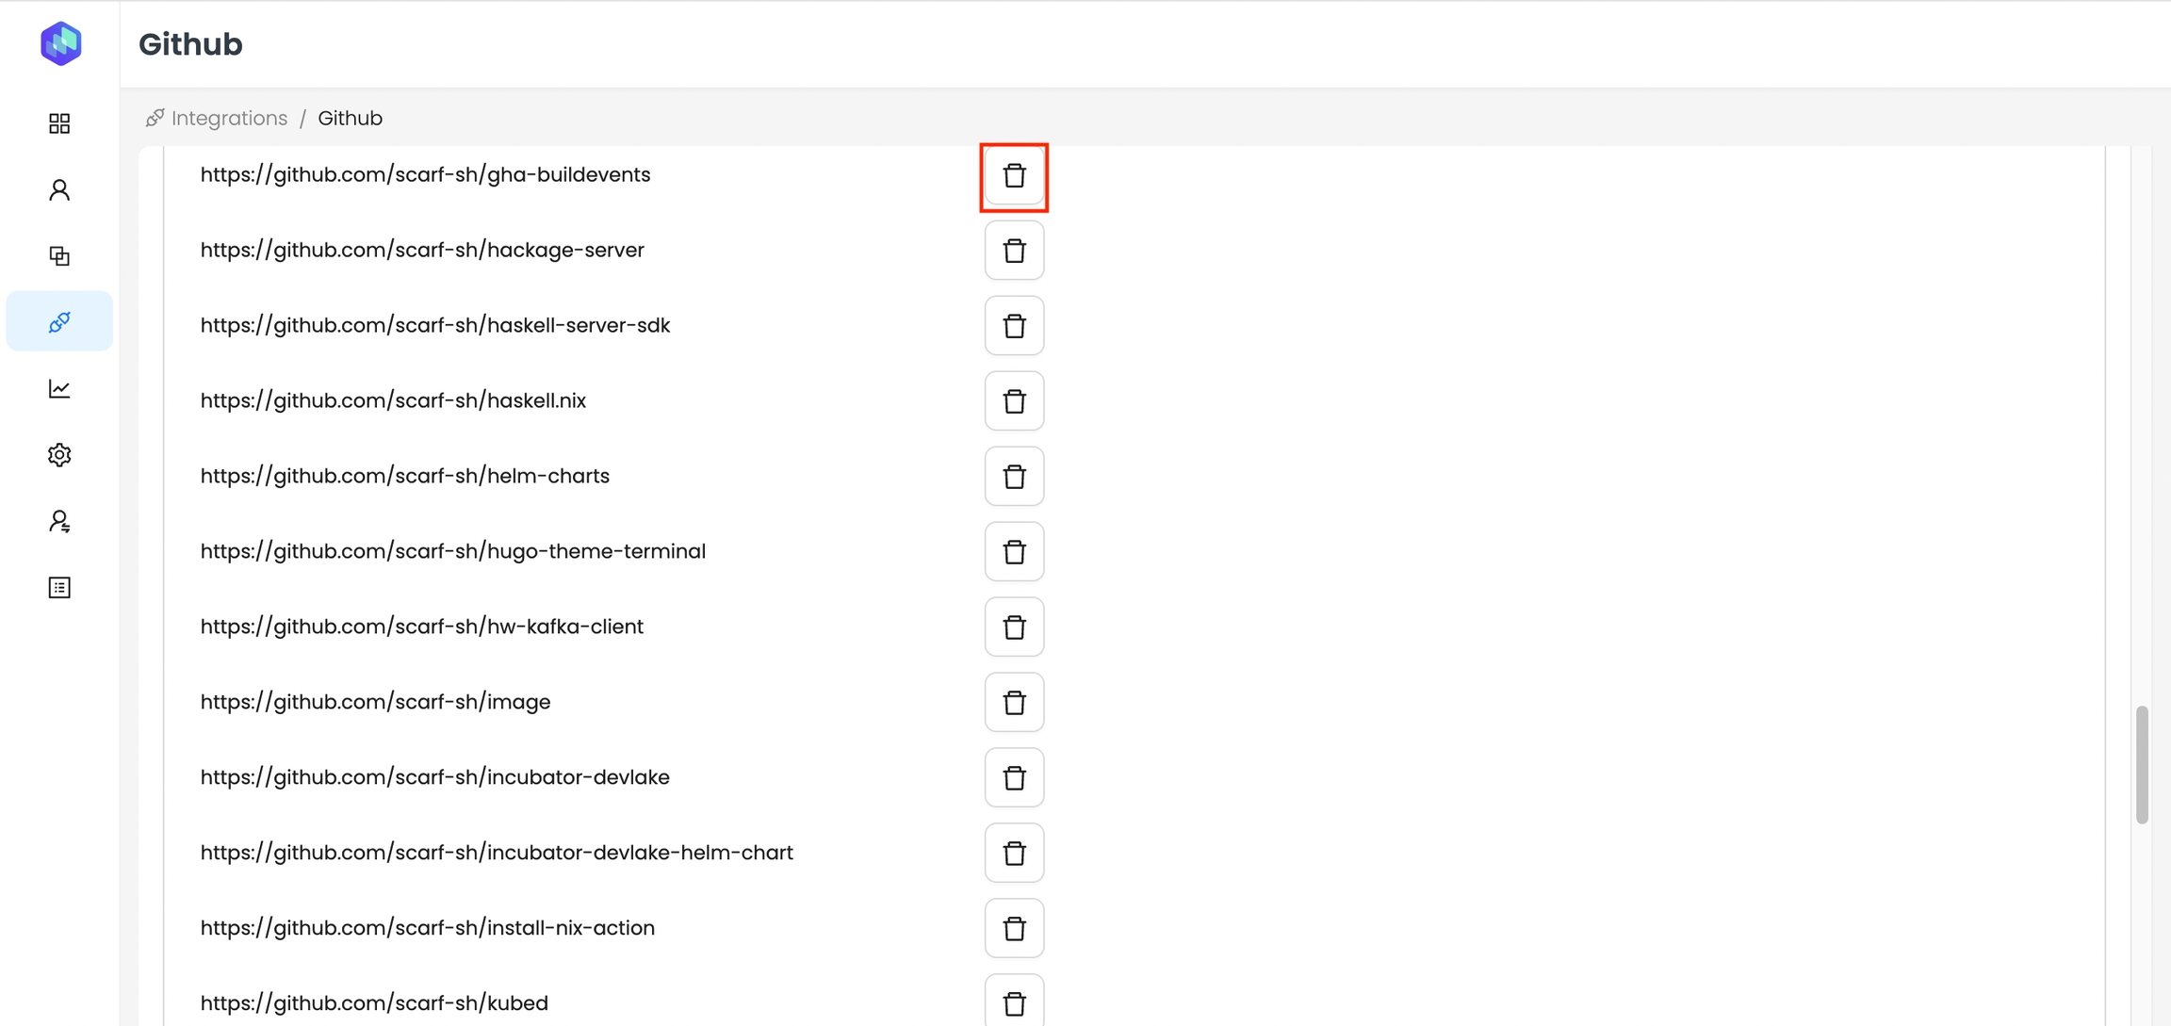Delete incubator-devlake-helm-chart entry

pyautogui.click(x=1014, y=854)
